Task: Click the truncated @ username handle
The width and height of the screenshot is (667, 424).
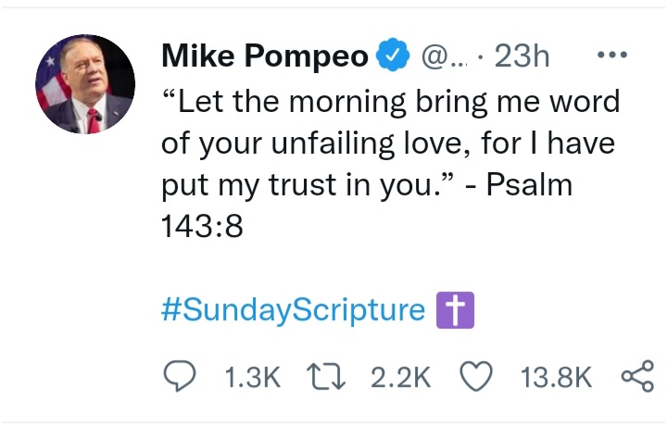Action: tap(445, 56)
